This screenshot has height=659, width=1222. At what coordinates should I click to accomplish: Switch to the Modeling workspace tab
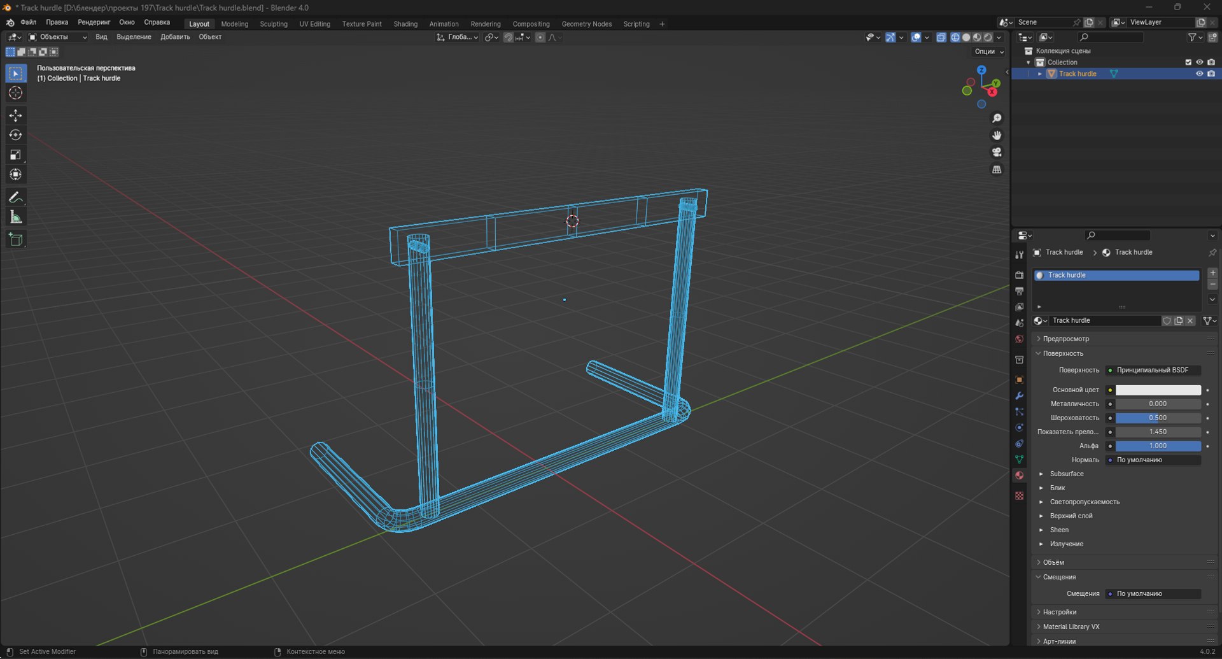click(234, 24)
